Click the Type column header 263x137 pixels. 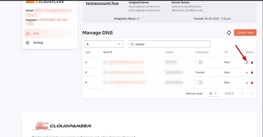pos(88,52)
